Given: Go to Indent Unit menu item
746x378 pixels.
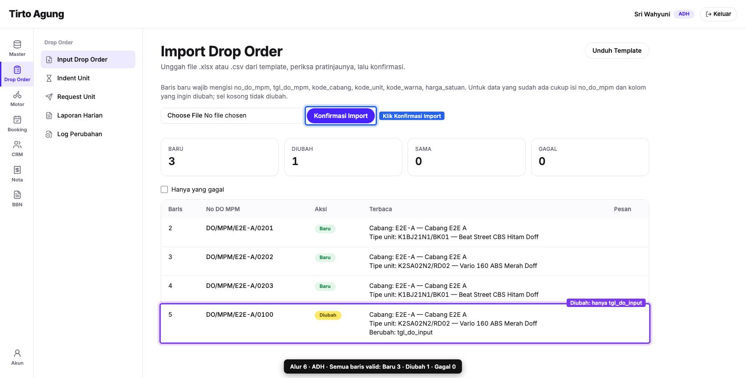Looking at the screenshot, I should pyautogui.click(x=88, y=78).
